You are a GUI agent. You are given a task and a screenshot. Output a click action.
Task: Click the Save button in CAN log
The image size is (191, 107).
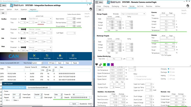[60, 63]
